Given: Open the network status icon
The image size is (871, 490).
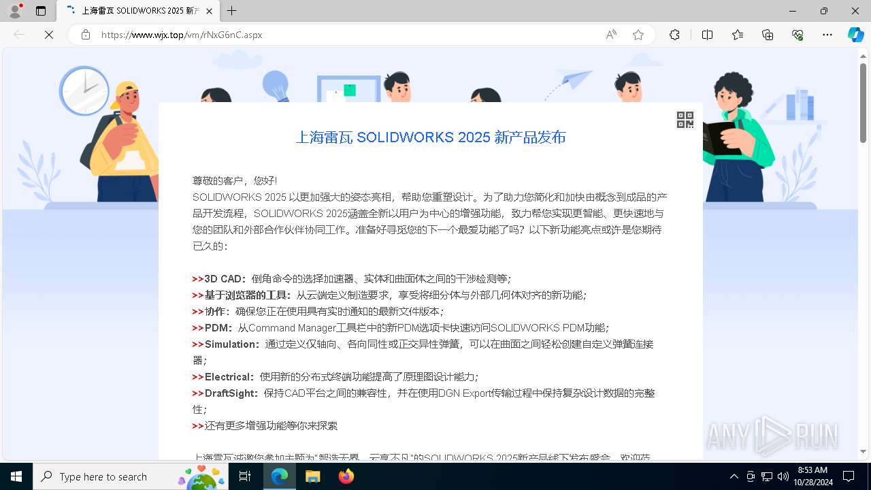Looking at the screenshot, I should pos(767,476).
